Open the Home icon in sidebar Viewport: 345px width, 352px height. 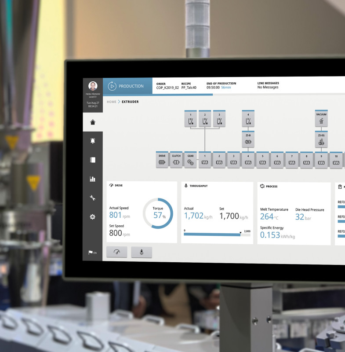point(93,122)
